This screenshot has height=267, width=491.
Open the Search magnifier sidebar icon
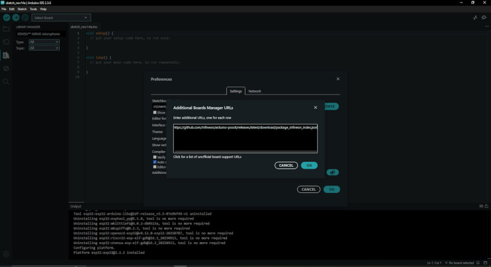coord(6,82)
